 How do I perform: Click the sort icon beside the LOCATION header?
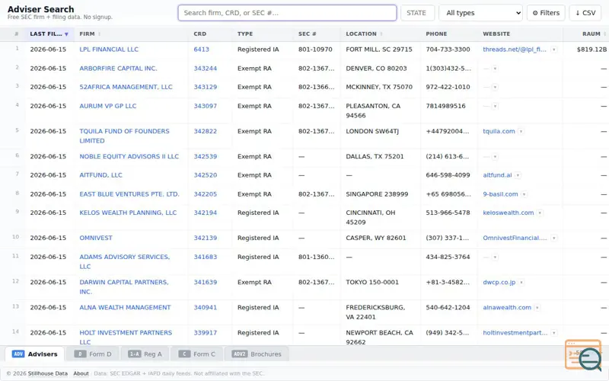pyautogui.click(x=381, y=34)
